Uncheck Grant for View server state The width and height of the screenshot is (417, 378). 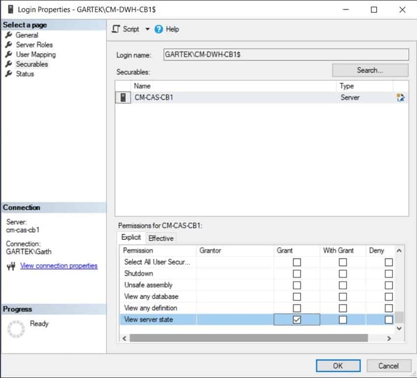[296, 319]
